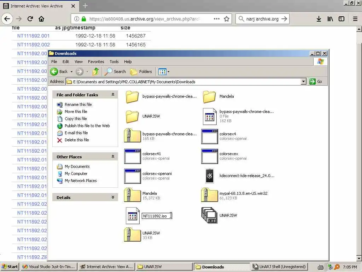Select the Mandela folder icon
Image resolution: width=362 pixels, height=272 pixels.
pos(209,97)
